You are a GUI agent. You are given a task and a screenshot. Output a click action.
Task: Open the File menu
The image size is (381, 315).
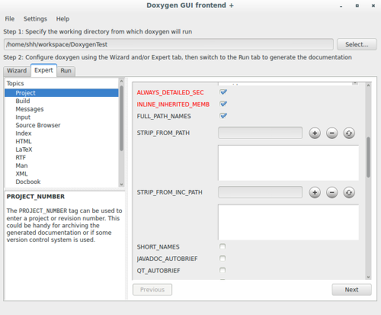pyautogui.click(x=10, y=19)
